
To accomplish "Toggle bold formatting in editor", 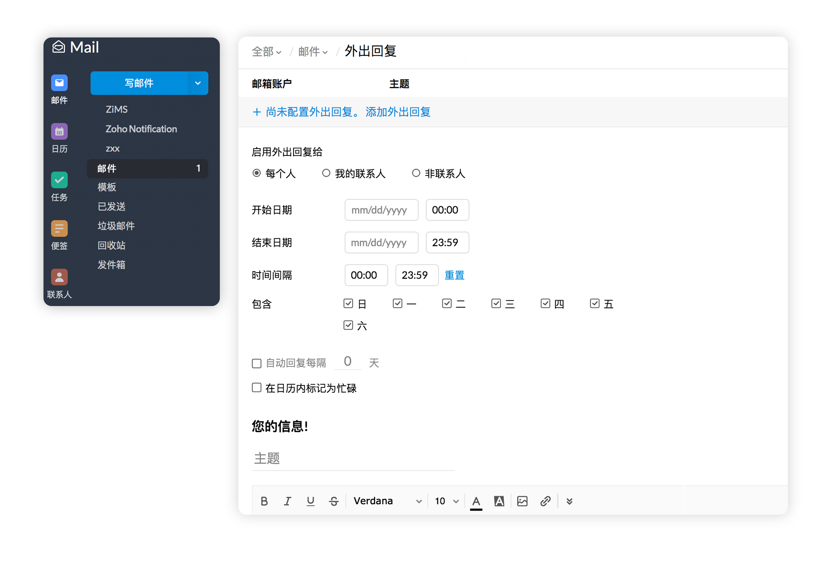I will tap(264, 501).
